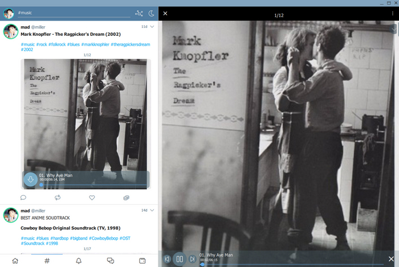Open the network graph icon in header
This screenshot has width=399, height=267.
click(x=139, y=13)
